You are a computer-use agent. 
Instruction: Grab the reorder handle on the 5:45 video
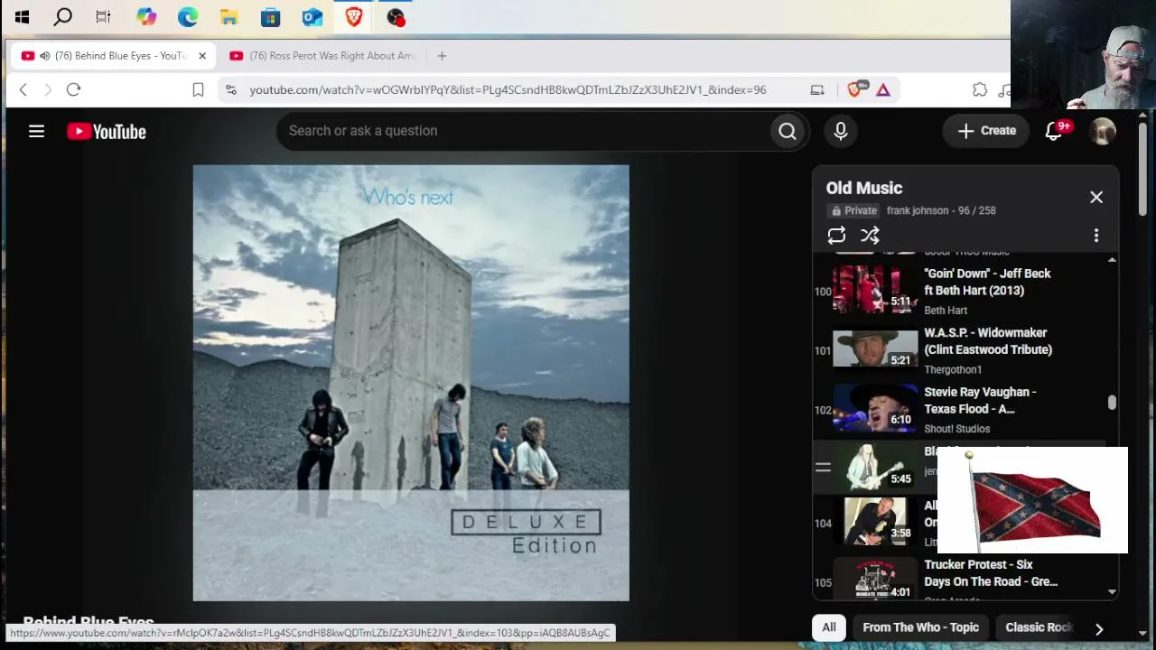tap(823, 468)
